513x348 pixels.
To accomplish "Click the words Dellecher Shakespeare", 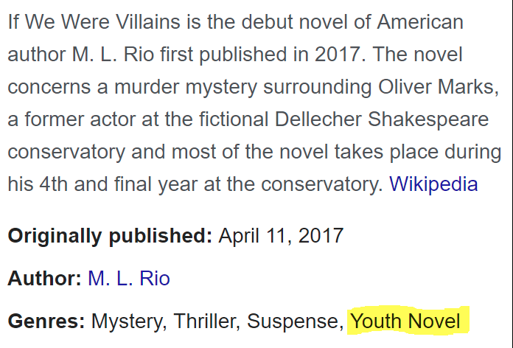I will click(x=382, y=119).
